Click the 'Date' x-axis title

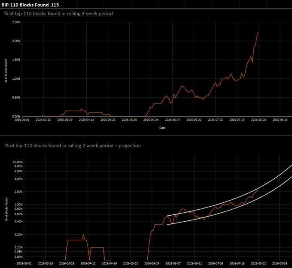[x=162, y=128]
